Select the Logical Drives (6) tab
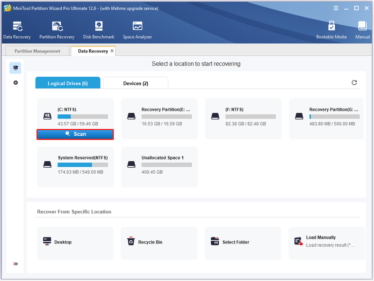 pyautogui.click(x=68, y=83)
